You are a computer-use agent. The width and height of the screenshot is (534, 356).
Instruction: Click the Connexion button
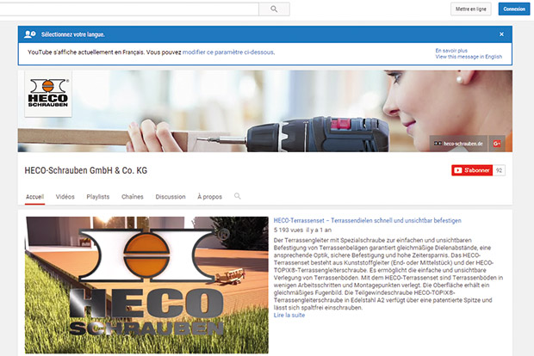tap(514, 9)
